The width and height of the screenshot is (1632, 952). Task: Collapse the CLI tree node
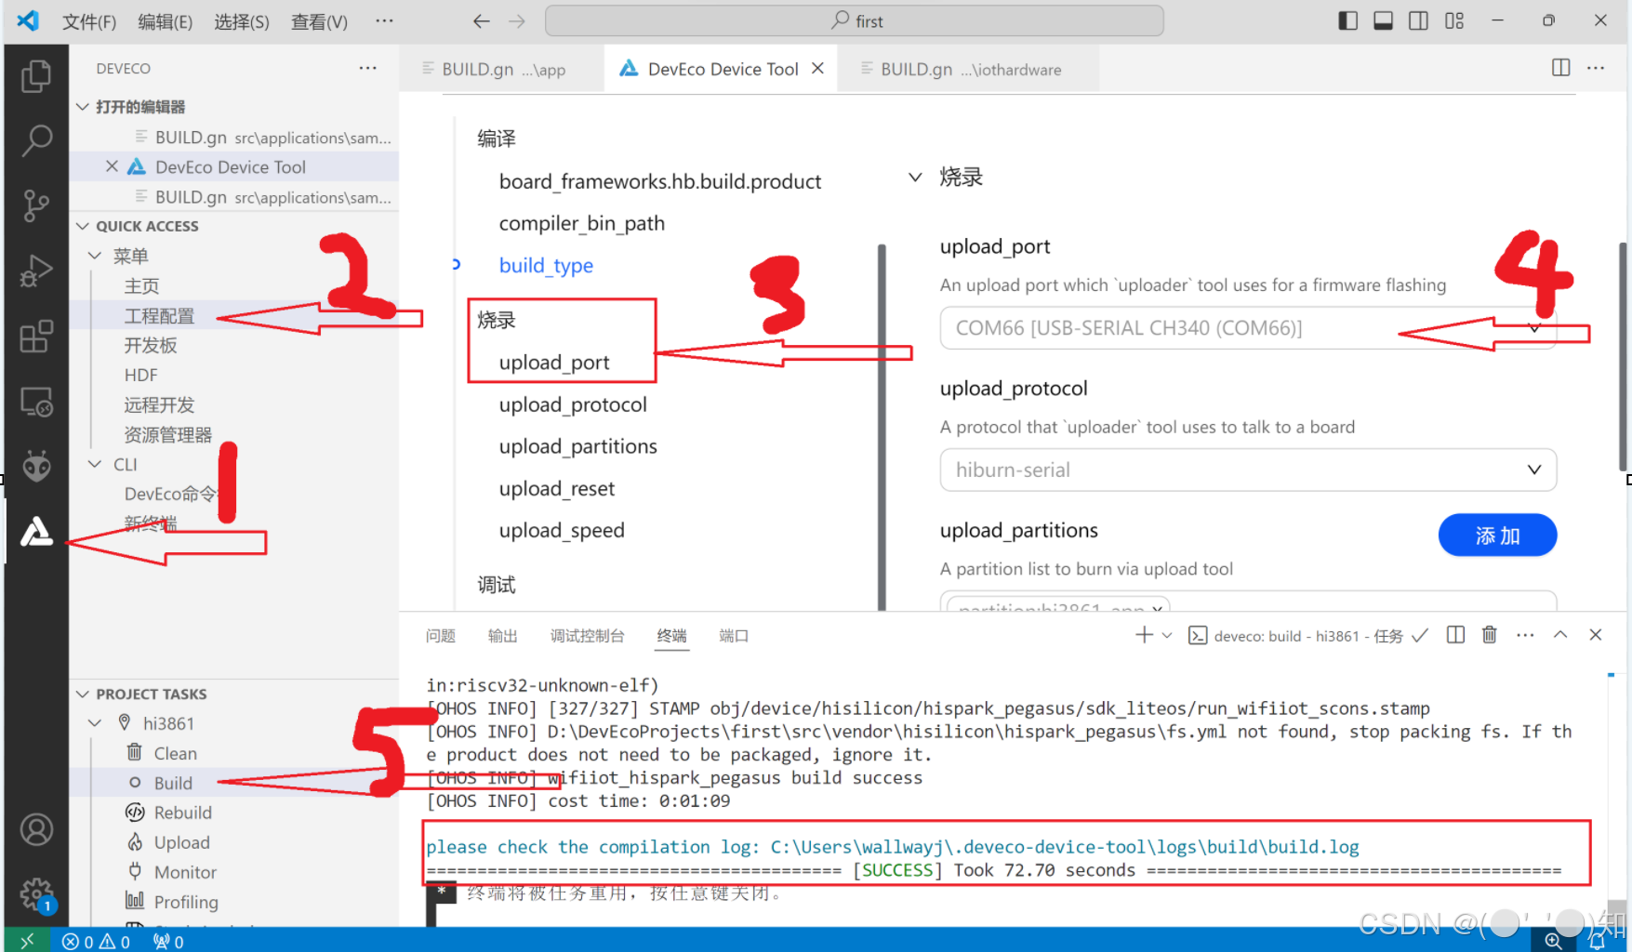coord(95,464)
